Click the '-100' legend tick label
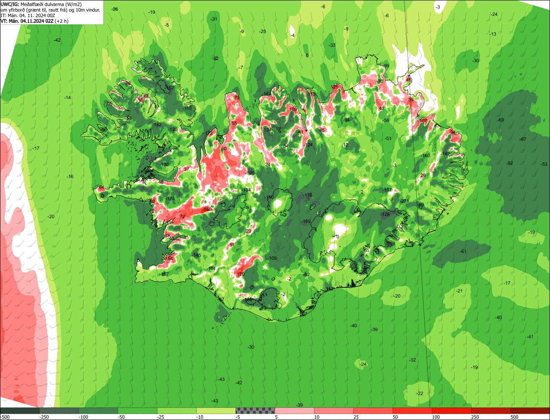Viewport: 550px width, 420px height. click(82, 417)
